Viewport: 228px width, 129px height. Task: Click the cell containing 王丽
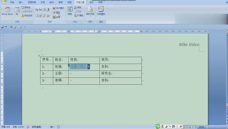tap(61, 74)
